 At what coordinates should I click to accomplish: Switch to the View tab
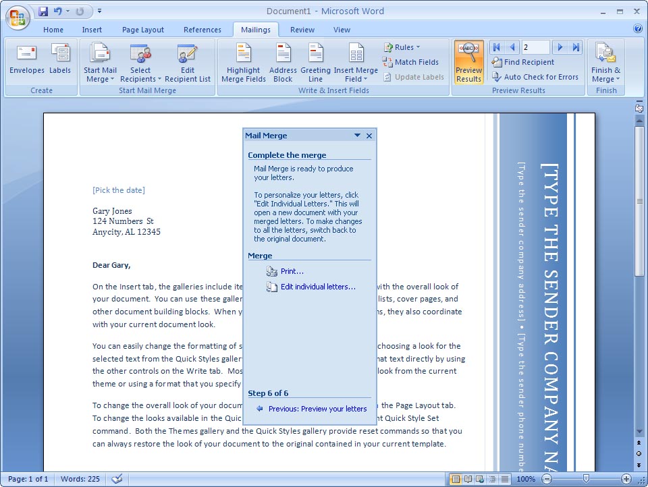[x=342, y=30]
